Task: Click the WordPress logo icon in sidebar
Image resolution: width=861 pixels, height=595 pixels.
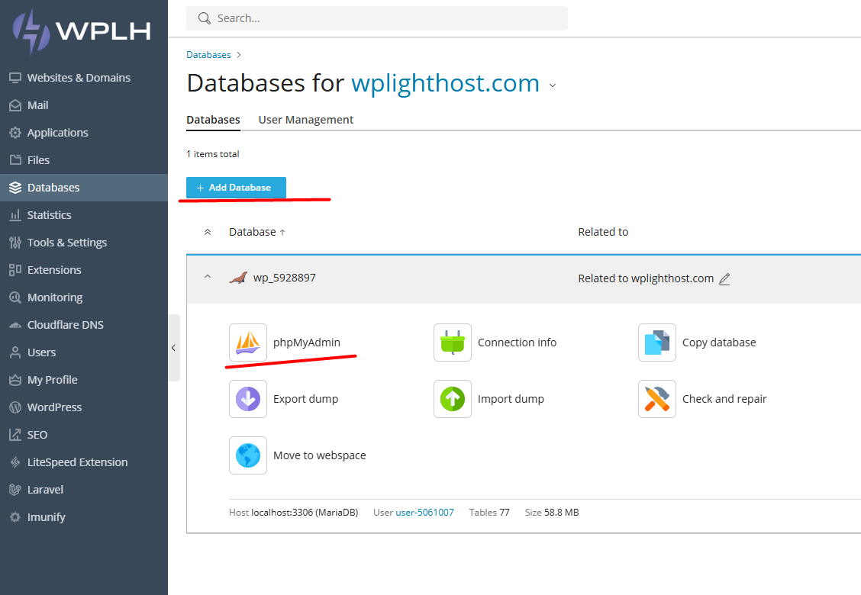Action: (x=15, y=407)
